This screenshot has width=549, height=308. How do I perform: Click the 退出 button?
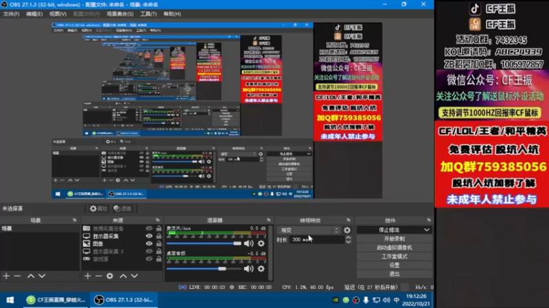(x=394, y=274)
